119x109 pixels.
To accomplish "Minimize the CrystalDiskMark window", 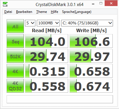I will pyautogui.click(x=93, y=4).
